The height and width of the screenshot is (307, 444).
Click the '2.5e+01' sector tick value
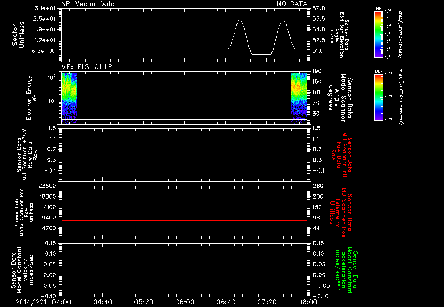[x=45, y=19]
